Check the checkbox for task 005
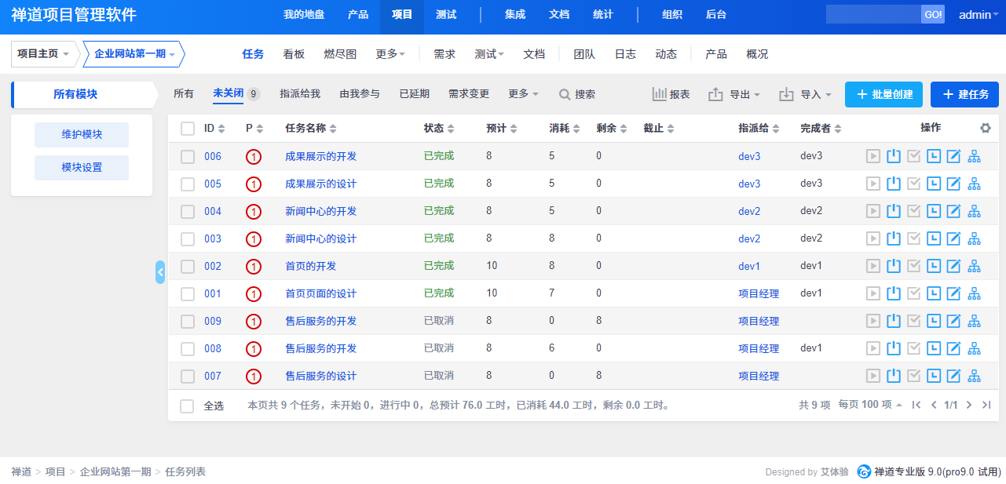 [188, 184]
